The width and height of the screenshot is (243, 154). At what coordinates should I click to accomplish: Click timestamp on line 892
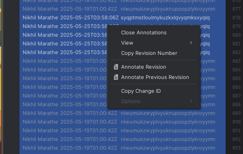coord(89,139)
